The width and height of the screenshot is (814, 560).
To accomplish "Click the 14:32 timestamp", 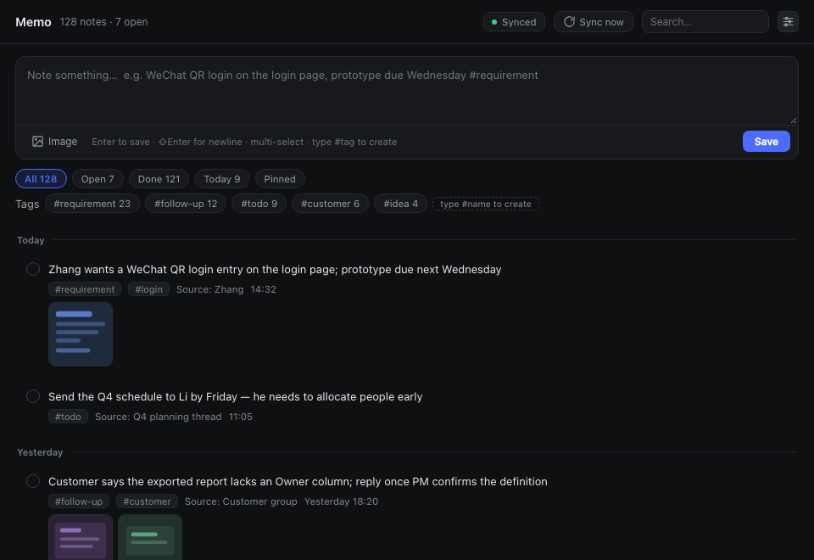I will point(263,289).
